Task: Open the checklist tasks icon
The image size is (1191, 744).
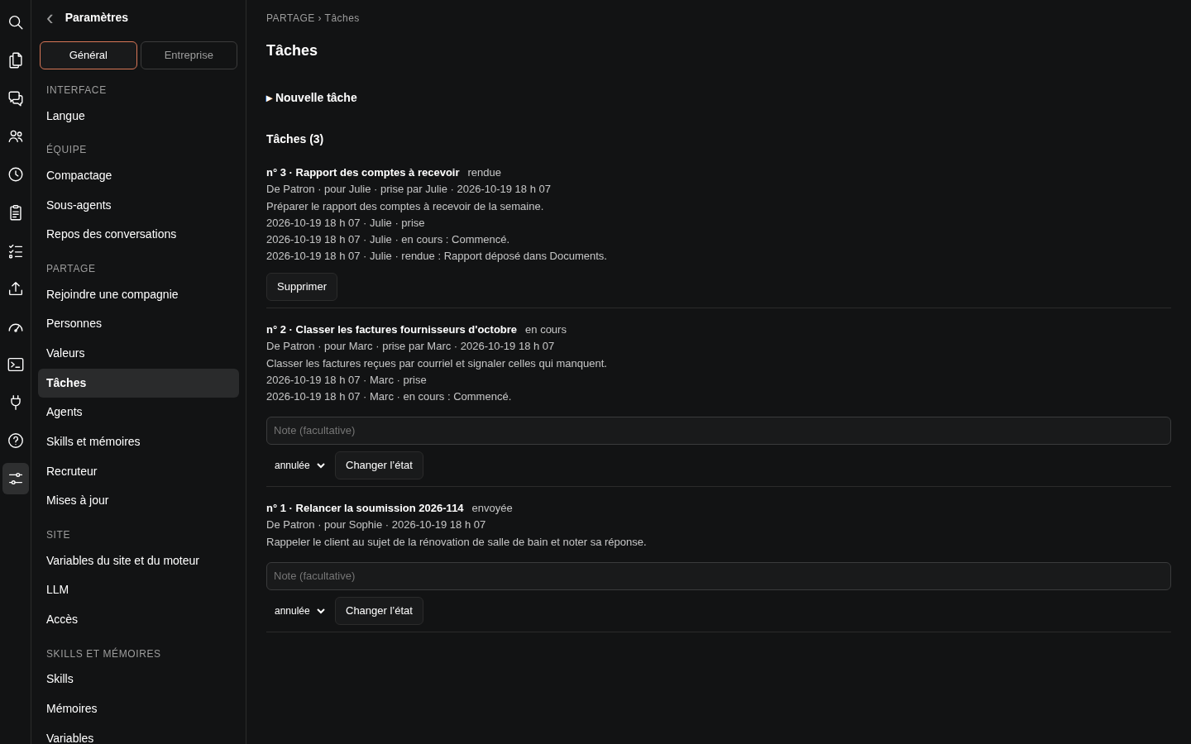Action: click(16, 250)
